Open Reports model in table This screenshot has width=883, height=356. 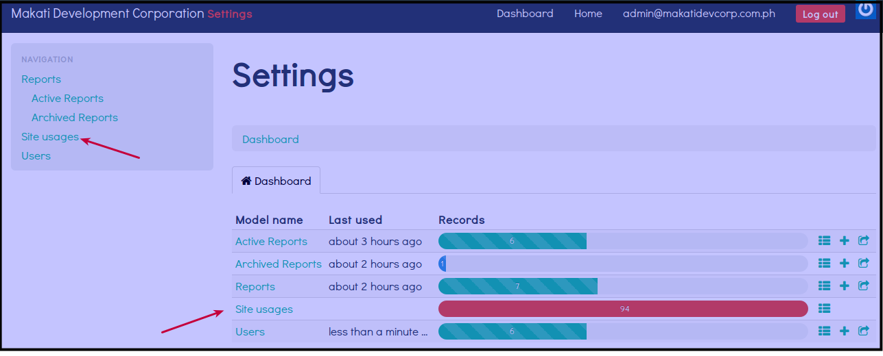coord(255,286)
